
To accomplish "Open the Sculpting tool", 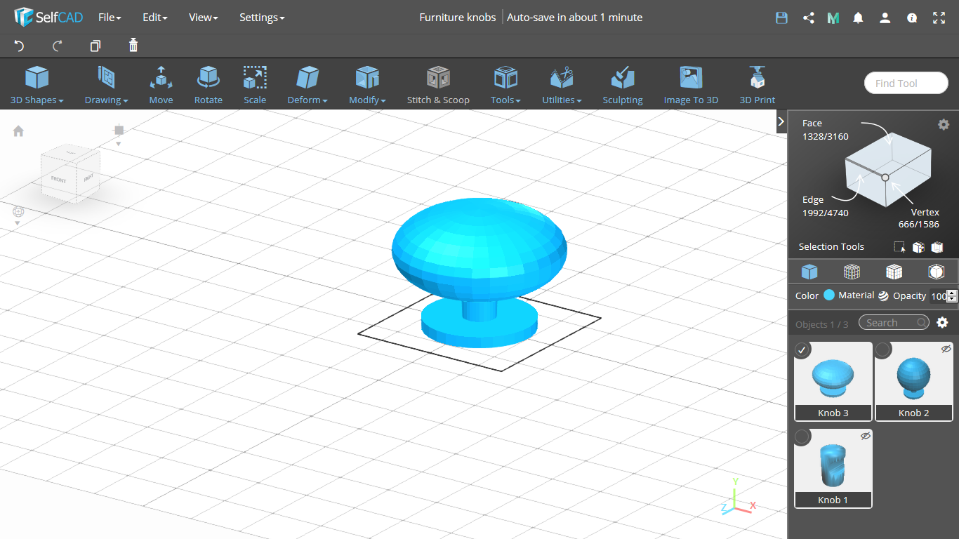I will coord(623,85).
